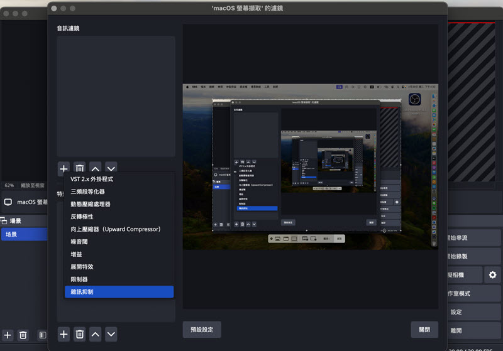Select 場景 item in scenes list
The width and height of the screenshot is (503, 351).
(x=25, y=234)
